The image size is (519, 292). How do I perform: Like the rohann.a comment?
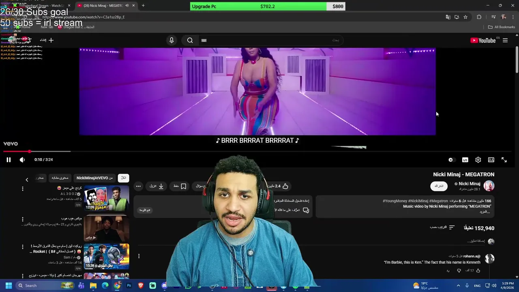point(478,271)
